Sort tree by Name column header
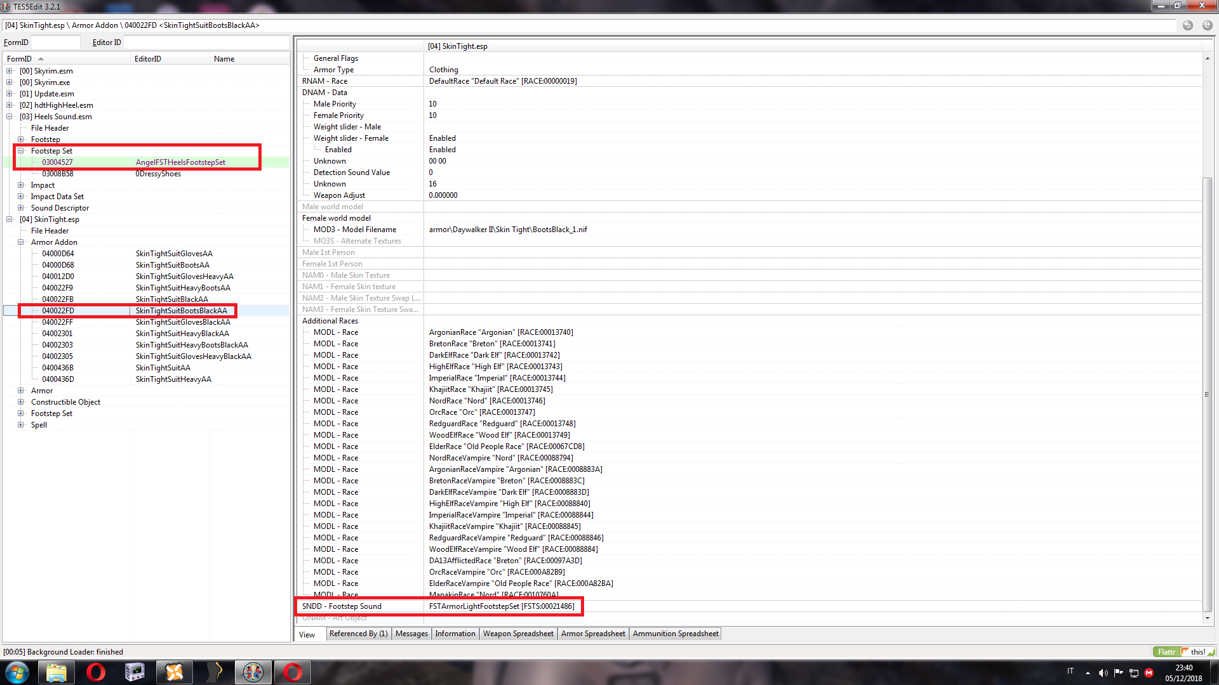Image resolution: width=1219 pixels, height=685 pixels. click(x=249, y=59)
